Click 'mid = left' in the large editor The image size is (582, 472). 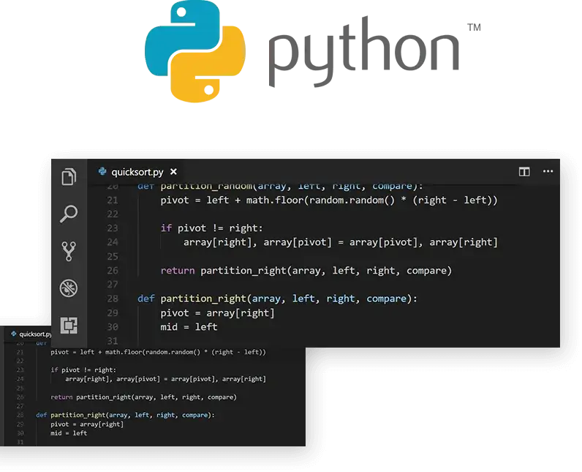pos(189,327)
